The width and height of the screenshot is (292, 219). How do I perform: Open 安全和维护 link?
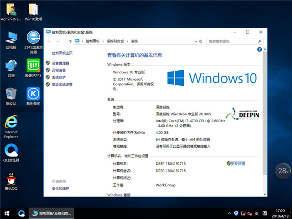pyautogui.click(x=60, y=188)
